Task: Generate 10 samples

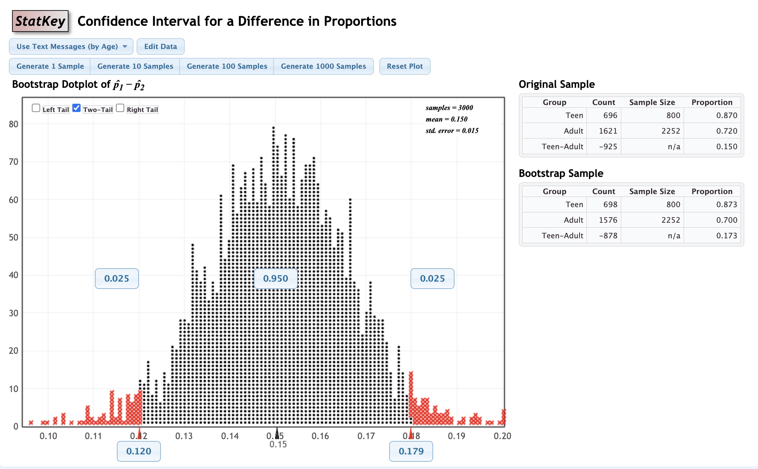Action: tap(135, 66)
